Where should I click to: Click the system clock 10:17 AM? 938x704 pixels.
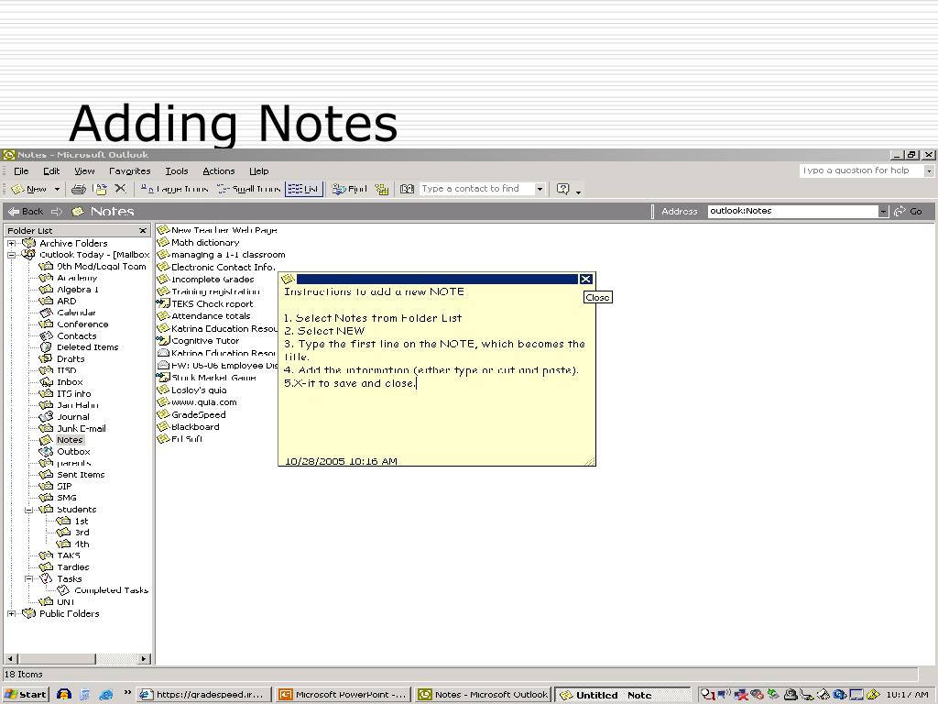(907, 695)
